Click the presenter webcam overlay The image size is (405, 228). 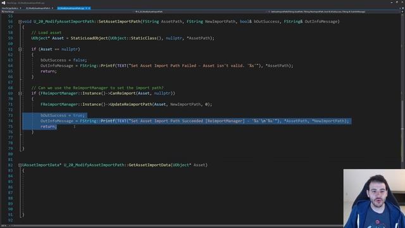[374, 198]
